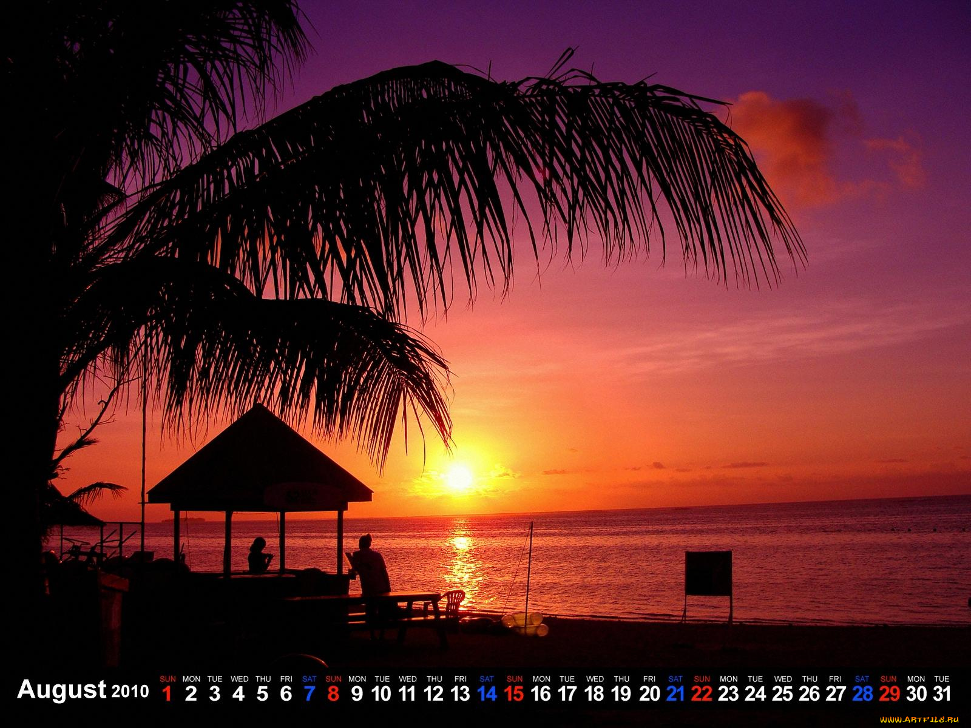Viewport: 971px width, 728px height.
Task: Click red Sunday date 29
Action: click(888, 693)
